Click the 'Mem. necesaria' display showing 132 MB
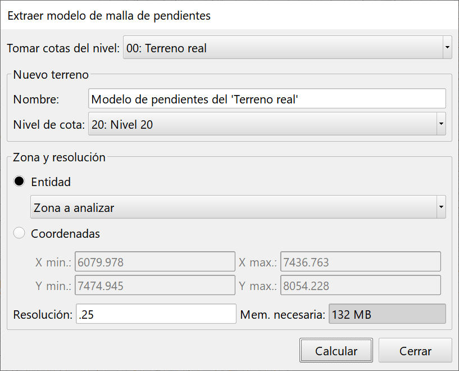This screenshot has width=459, height=371. pos(387,314)
